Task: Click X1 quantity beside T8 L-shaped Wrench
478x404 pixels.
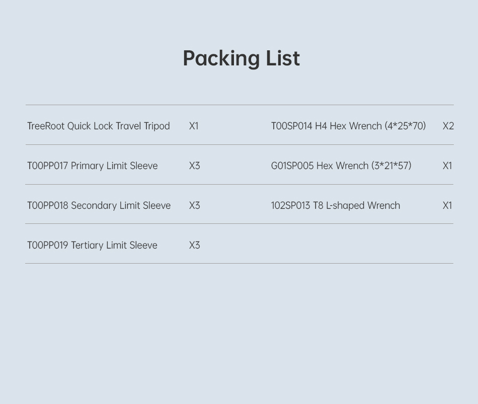Action: [447, 205]
